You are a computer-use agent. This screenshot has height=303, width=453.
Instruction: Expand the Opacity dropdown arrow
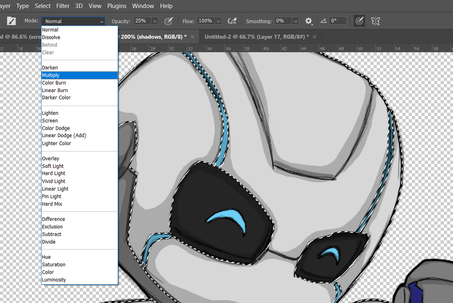pyautogui.click(x=155, y=21)
